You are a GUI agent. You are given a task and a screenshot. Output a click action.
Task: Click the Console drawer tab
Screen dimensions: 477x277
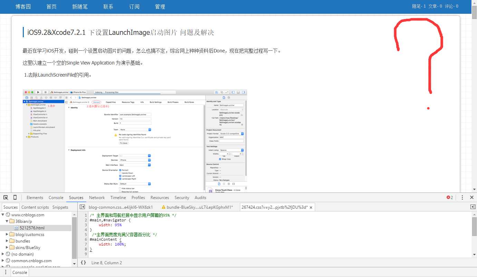[x=20, y=272]
